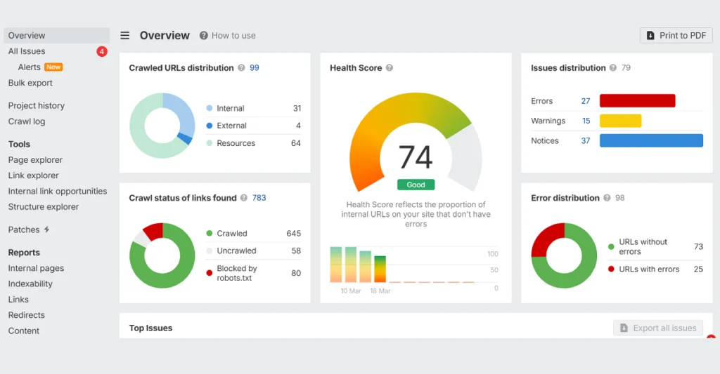Viewport: 720px width, 374px height.
Task: Click the Resources count 64
Action: tap(296, 143)
